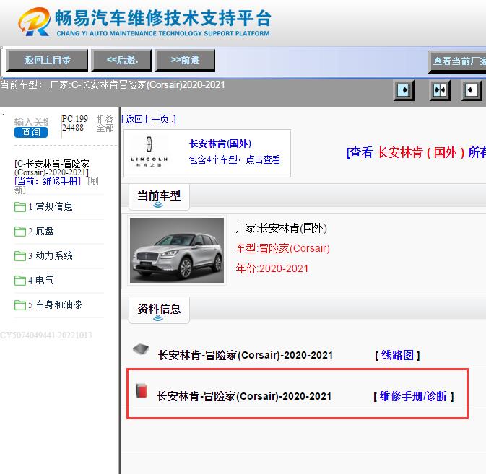Expand tree item 2 底盘

[x=41, y=231]
